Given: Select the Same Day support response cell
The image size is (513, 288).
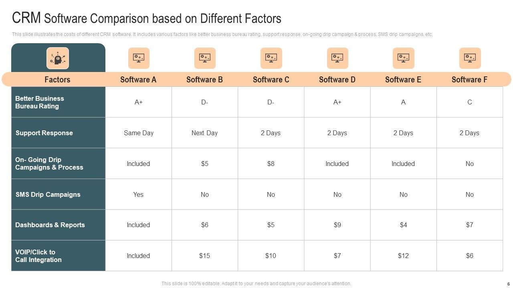Looking at the screenshot, I should tap(139, 133).
